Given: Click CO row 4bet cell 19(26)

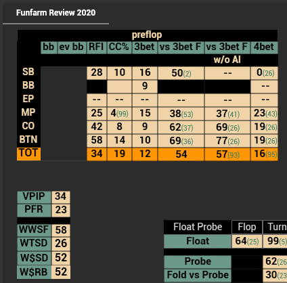Looking at the screenshot, I should [264, 127].
